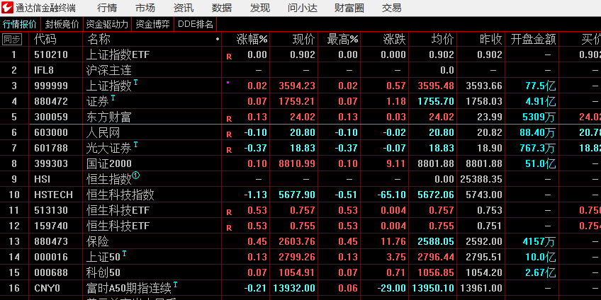Click code HSTECH
The image size is (601, 300).
coord(53,195)
